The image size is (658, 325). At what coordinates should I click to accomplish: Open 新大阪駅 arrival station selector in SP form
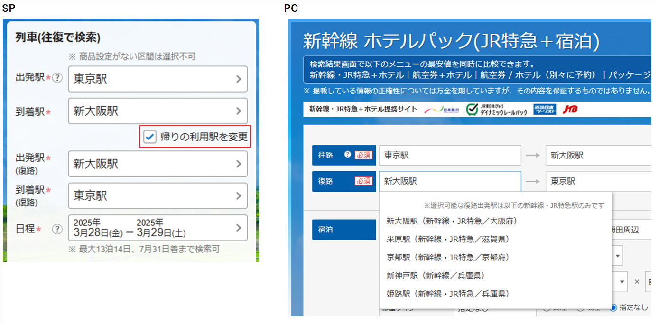[158, 111]
